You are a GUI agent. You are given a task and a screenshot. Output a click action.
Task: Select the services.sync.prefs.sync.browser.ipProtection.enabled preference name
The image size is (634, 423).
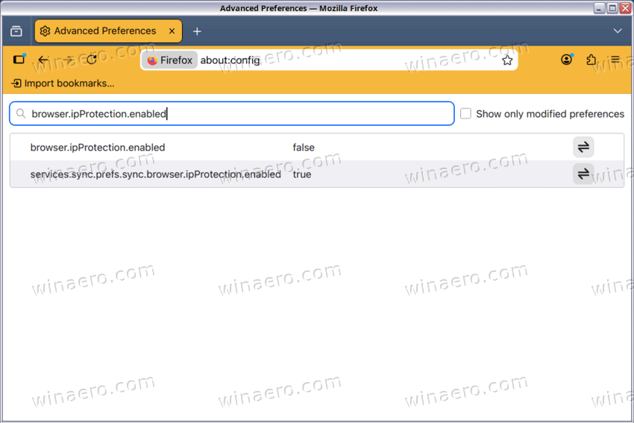coord(156,174)
